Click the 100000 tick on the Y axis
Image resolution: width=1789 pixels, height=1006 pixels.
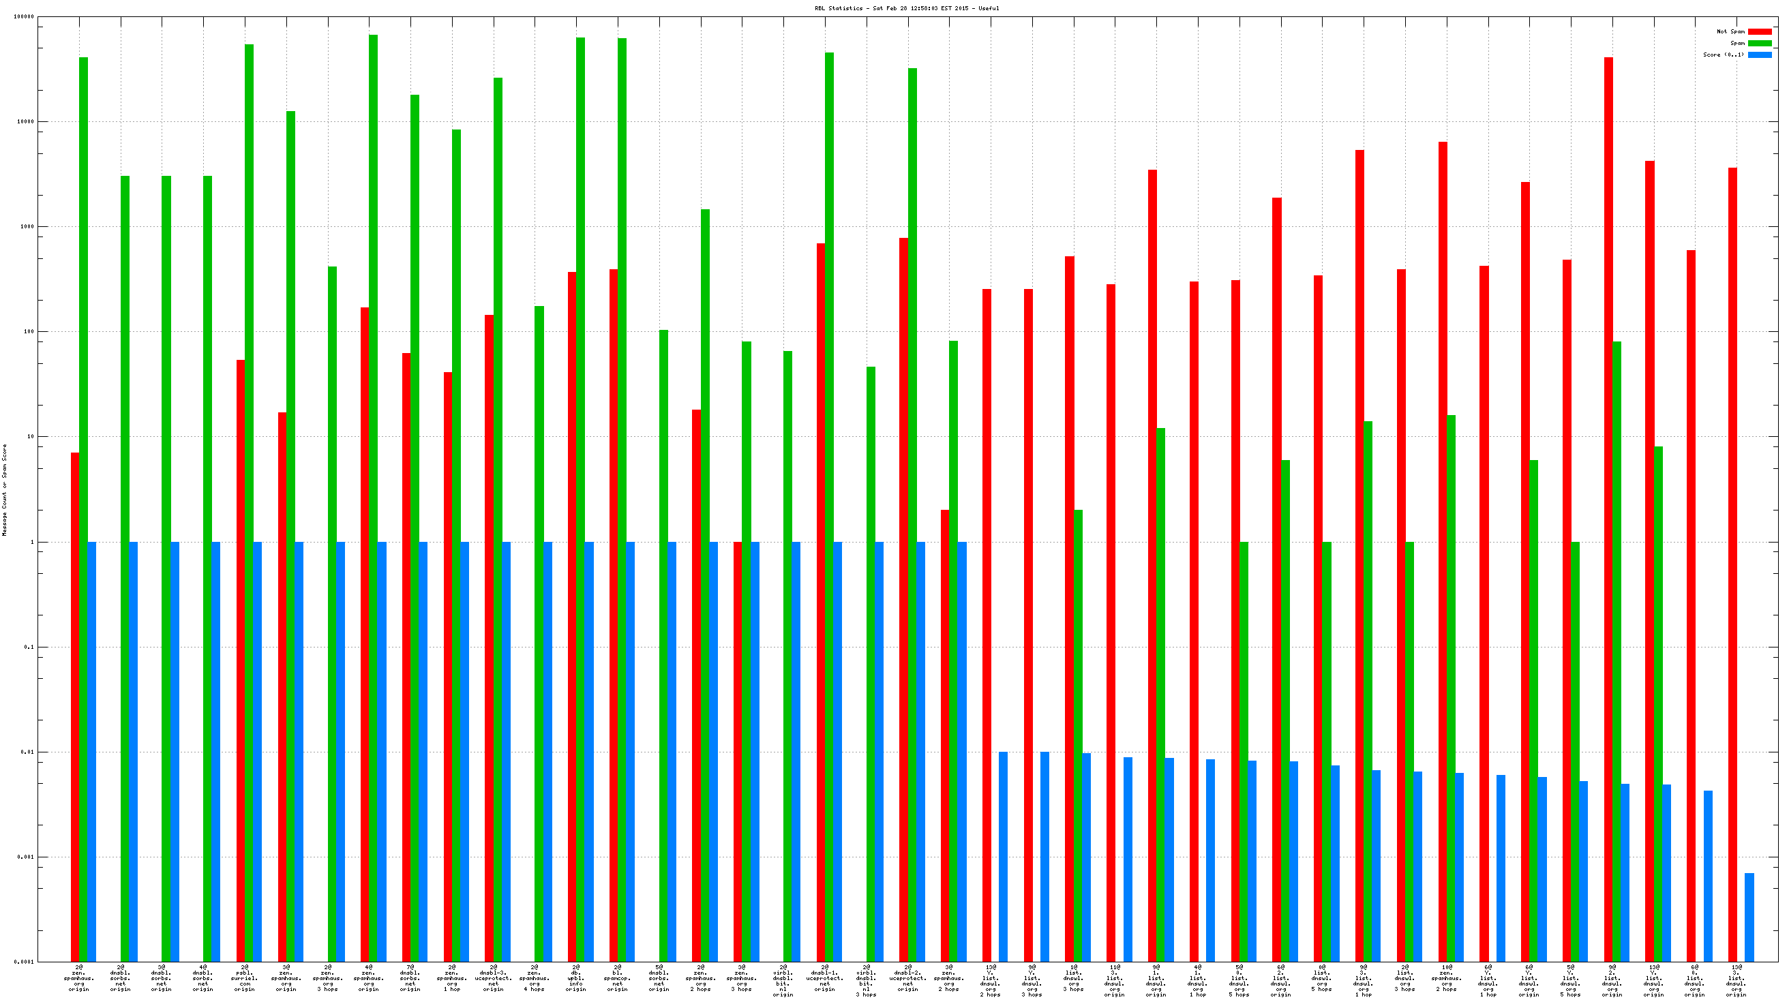click(x=23, y=16)
